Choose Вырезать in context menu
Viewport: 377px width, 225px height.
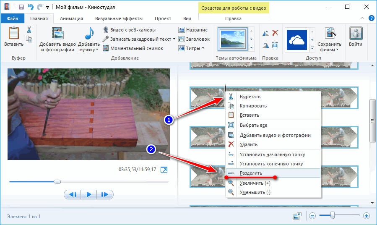click(x=273, y=97)
